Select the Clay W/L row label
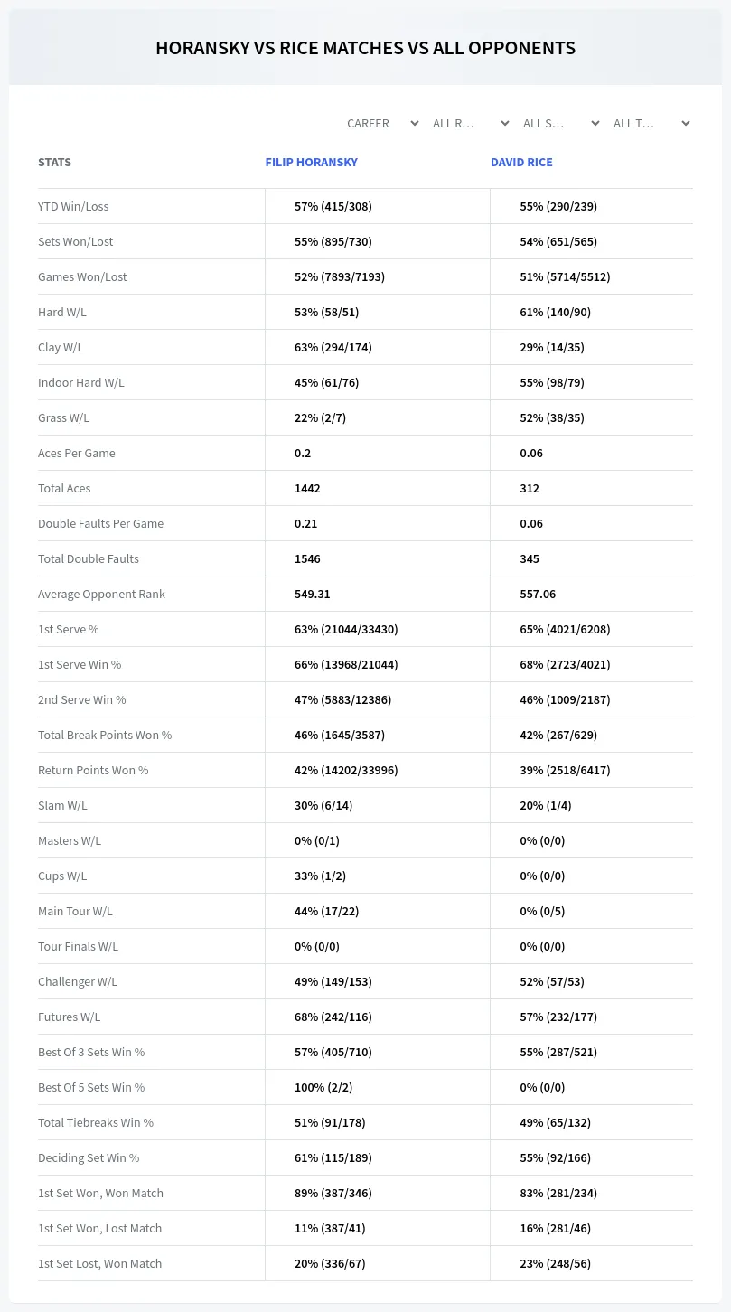731x1312 pixels. pos(61,347)
